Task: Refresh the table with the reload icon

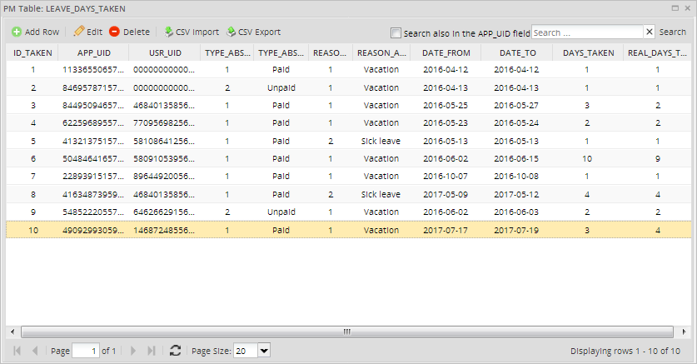Action: (175, 351)
